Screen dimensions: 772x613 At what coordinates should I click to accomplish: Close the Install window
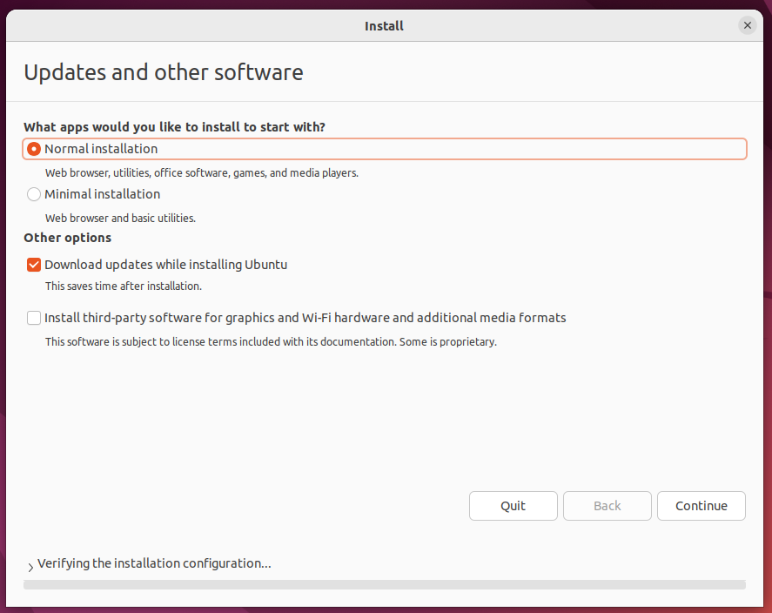pyautogui.click(x=747, y=25)
